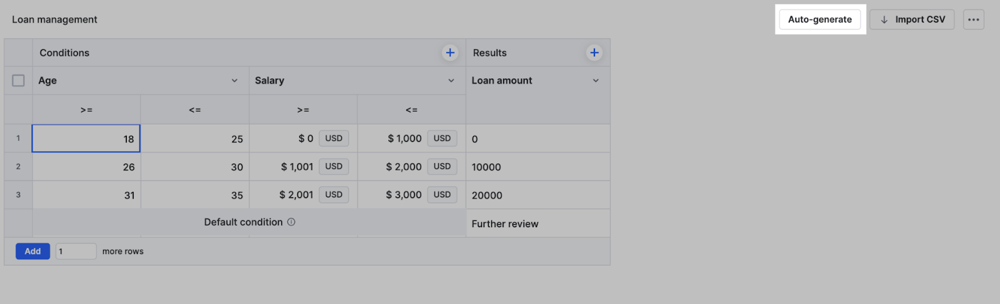The width and height of the screenshot is (1000, 304).
Task: Toggle the select-all checkbox beside Age
Action: [x=19, y=81]
